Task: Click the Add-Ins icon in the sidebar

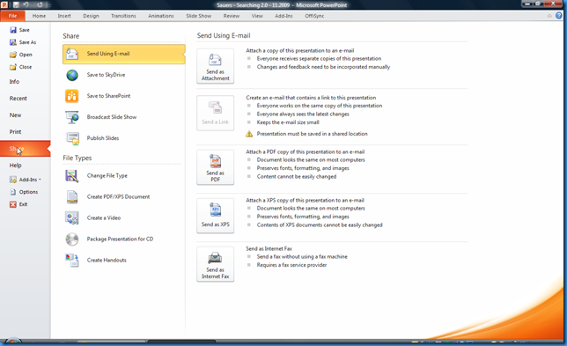Action: [x=13, y=180]
